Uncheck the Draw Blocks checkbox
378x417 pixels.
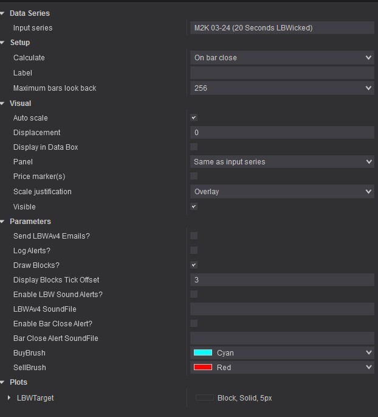tap(194, 265)
